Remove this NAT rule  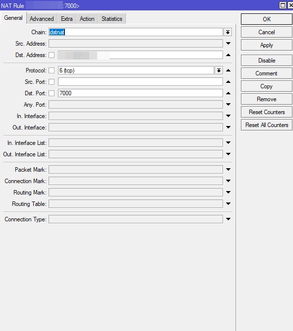267,99
